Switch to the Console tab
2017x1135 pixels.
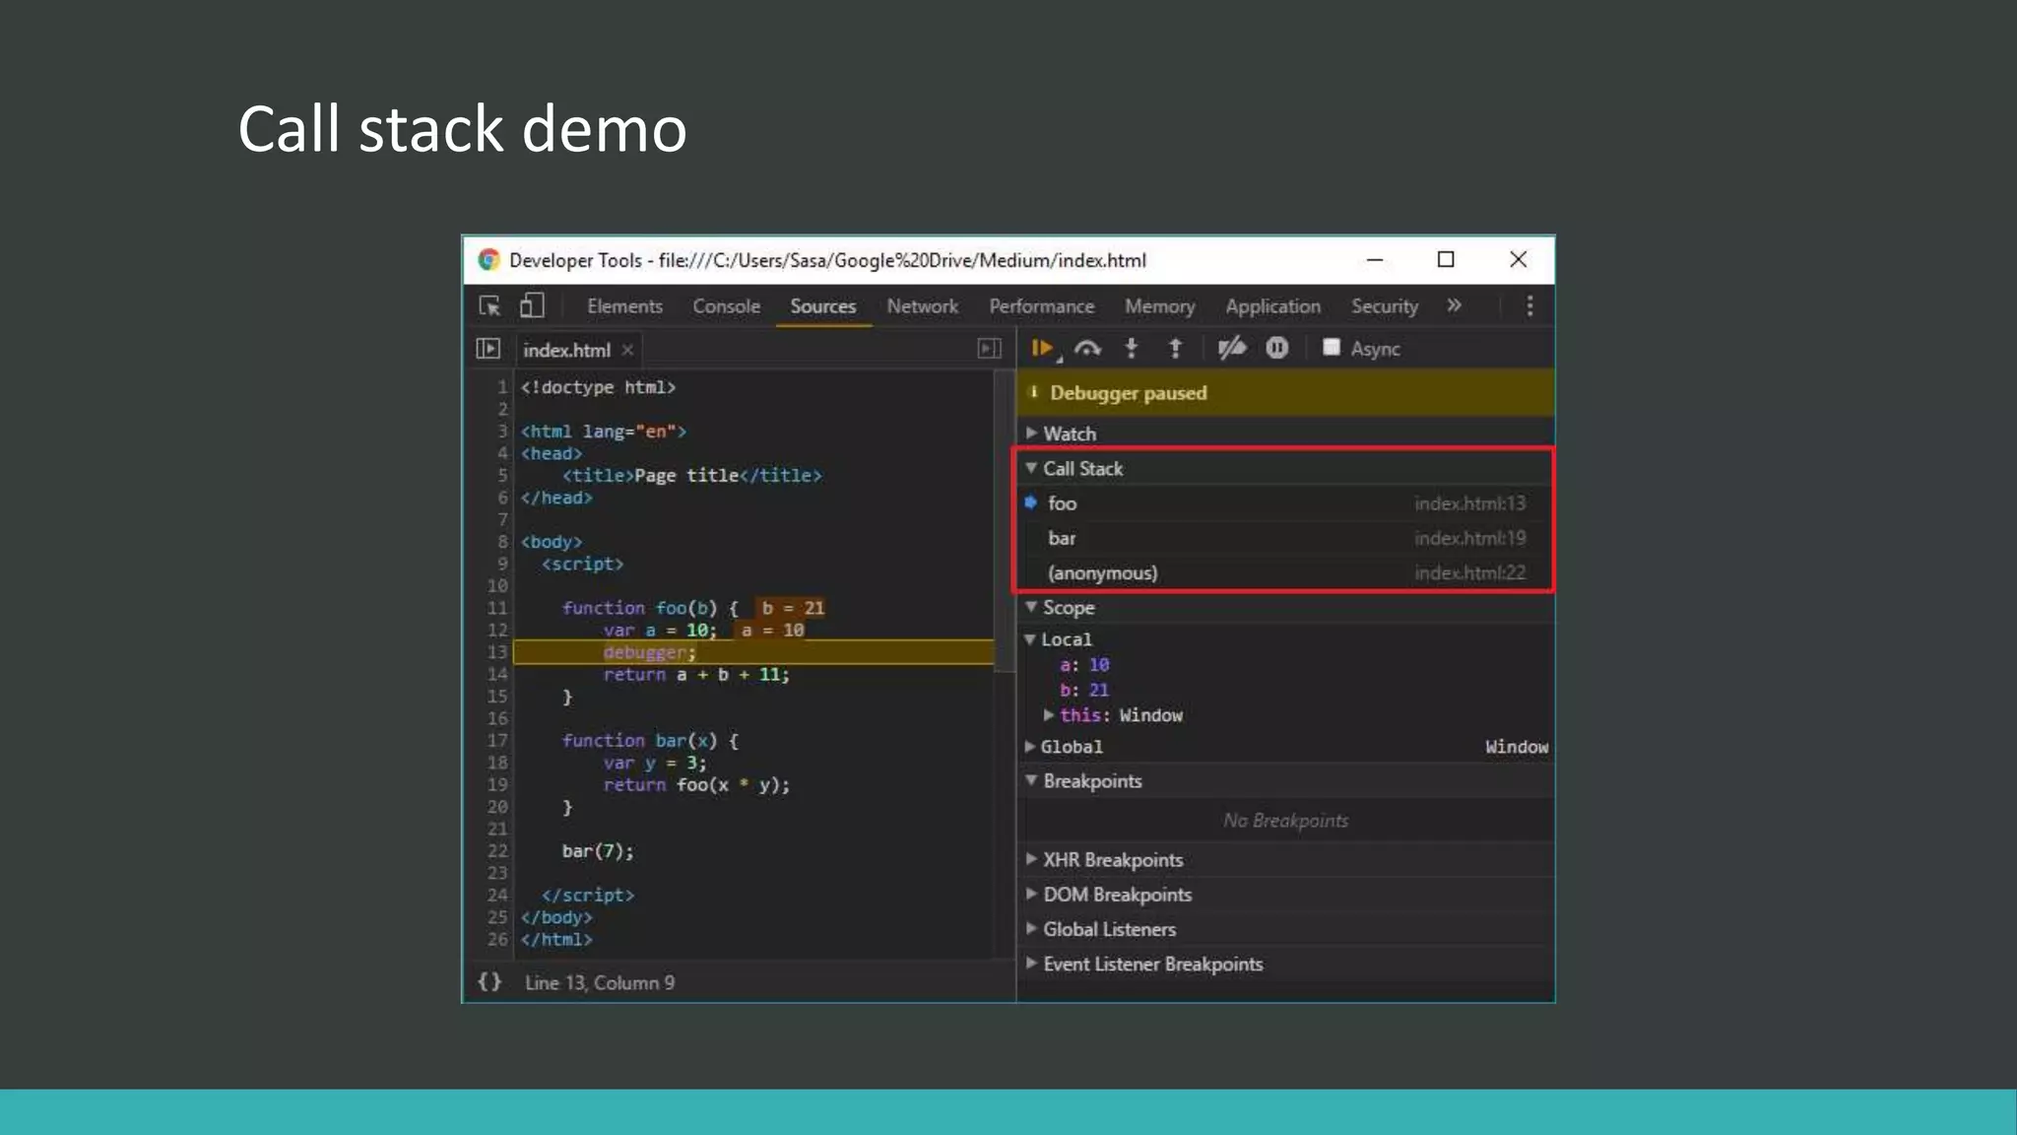pos(726,306)
